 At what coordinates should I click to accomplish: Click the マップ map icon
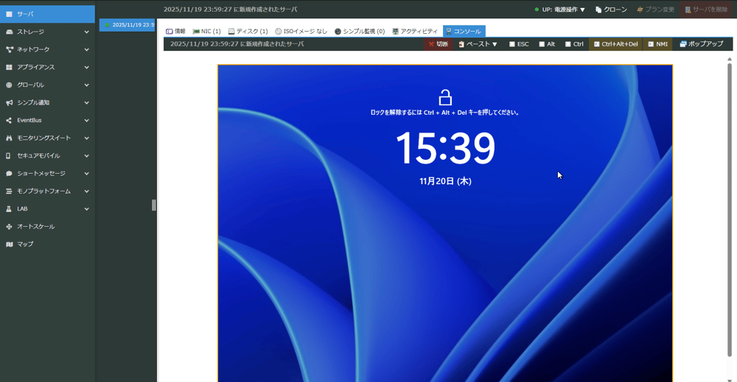9,244
